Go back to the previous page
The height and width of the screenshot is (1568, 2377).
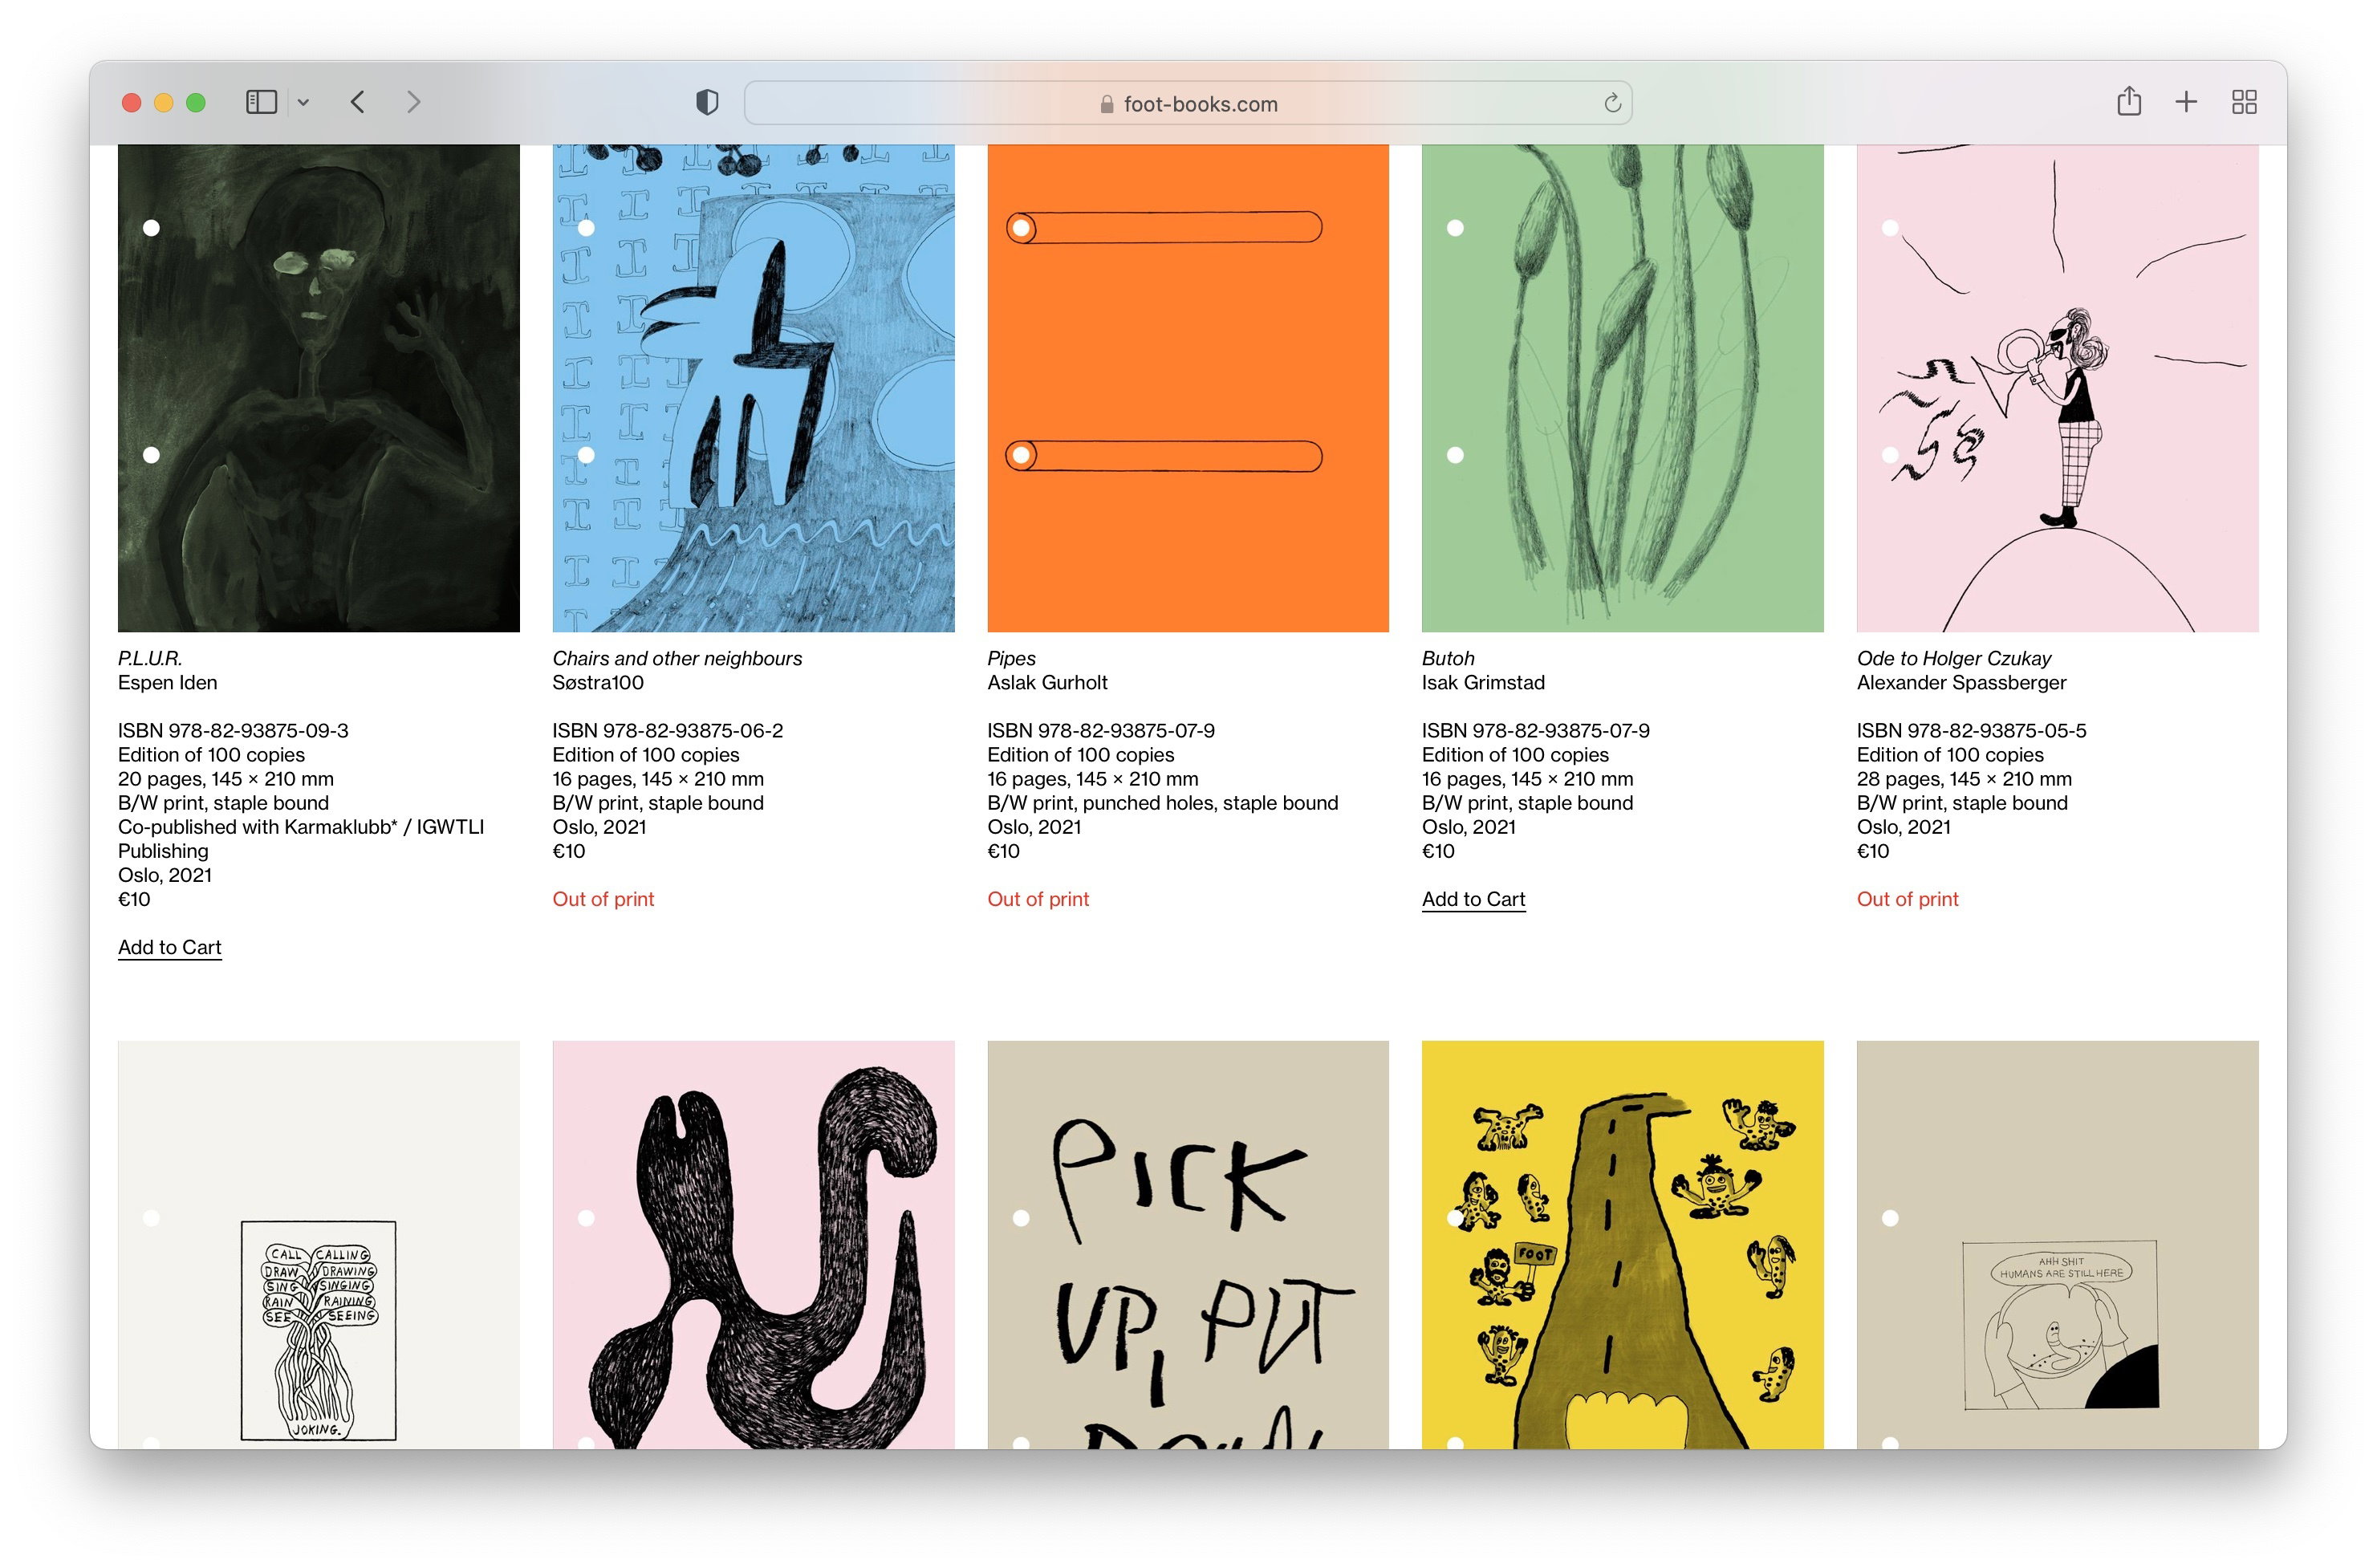pyautogui.click(x=358, y=102)
